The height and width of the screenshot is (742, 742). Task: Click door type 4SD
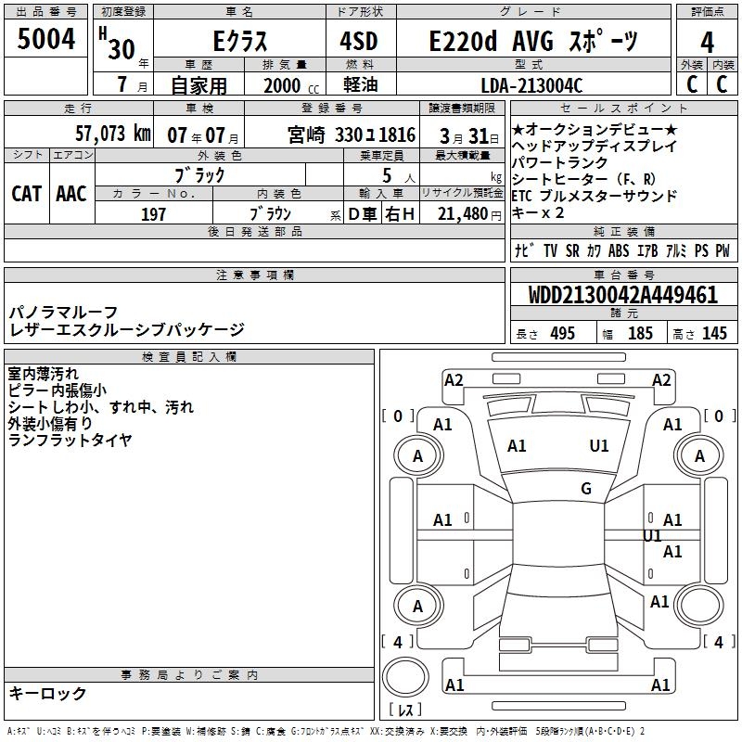pyautogui.click(x=359, y=41)
